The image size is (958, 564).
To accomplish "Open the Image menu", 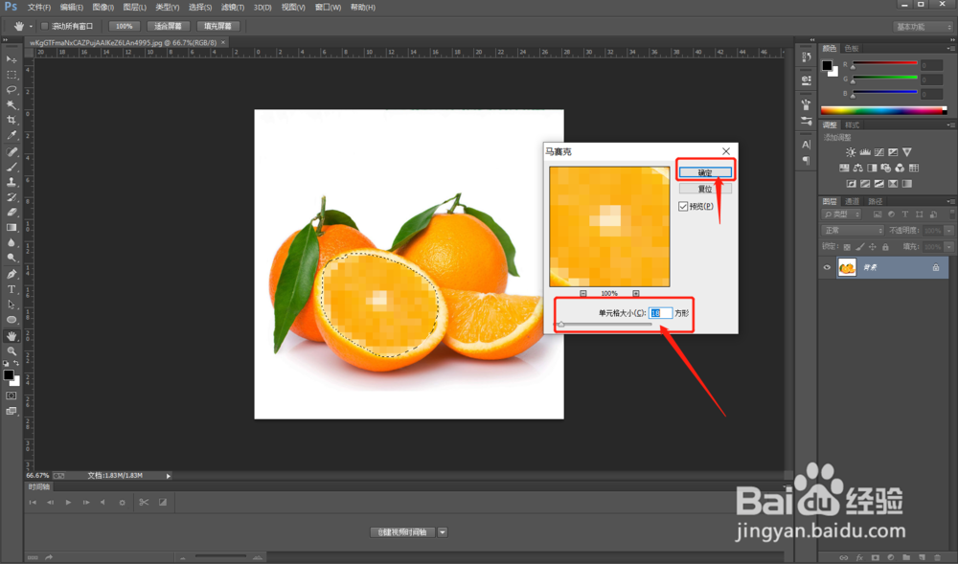I will coord(103,8).
